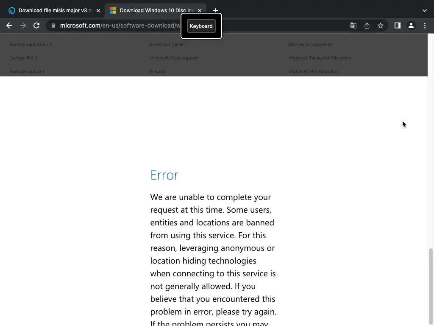Toggle the browser side panel
The width and height of the screenshot is (434, 326).
pos(398,26)
